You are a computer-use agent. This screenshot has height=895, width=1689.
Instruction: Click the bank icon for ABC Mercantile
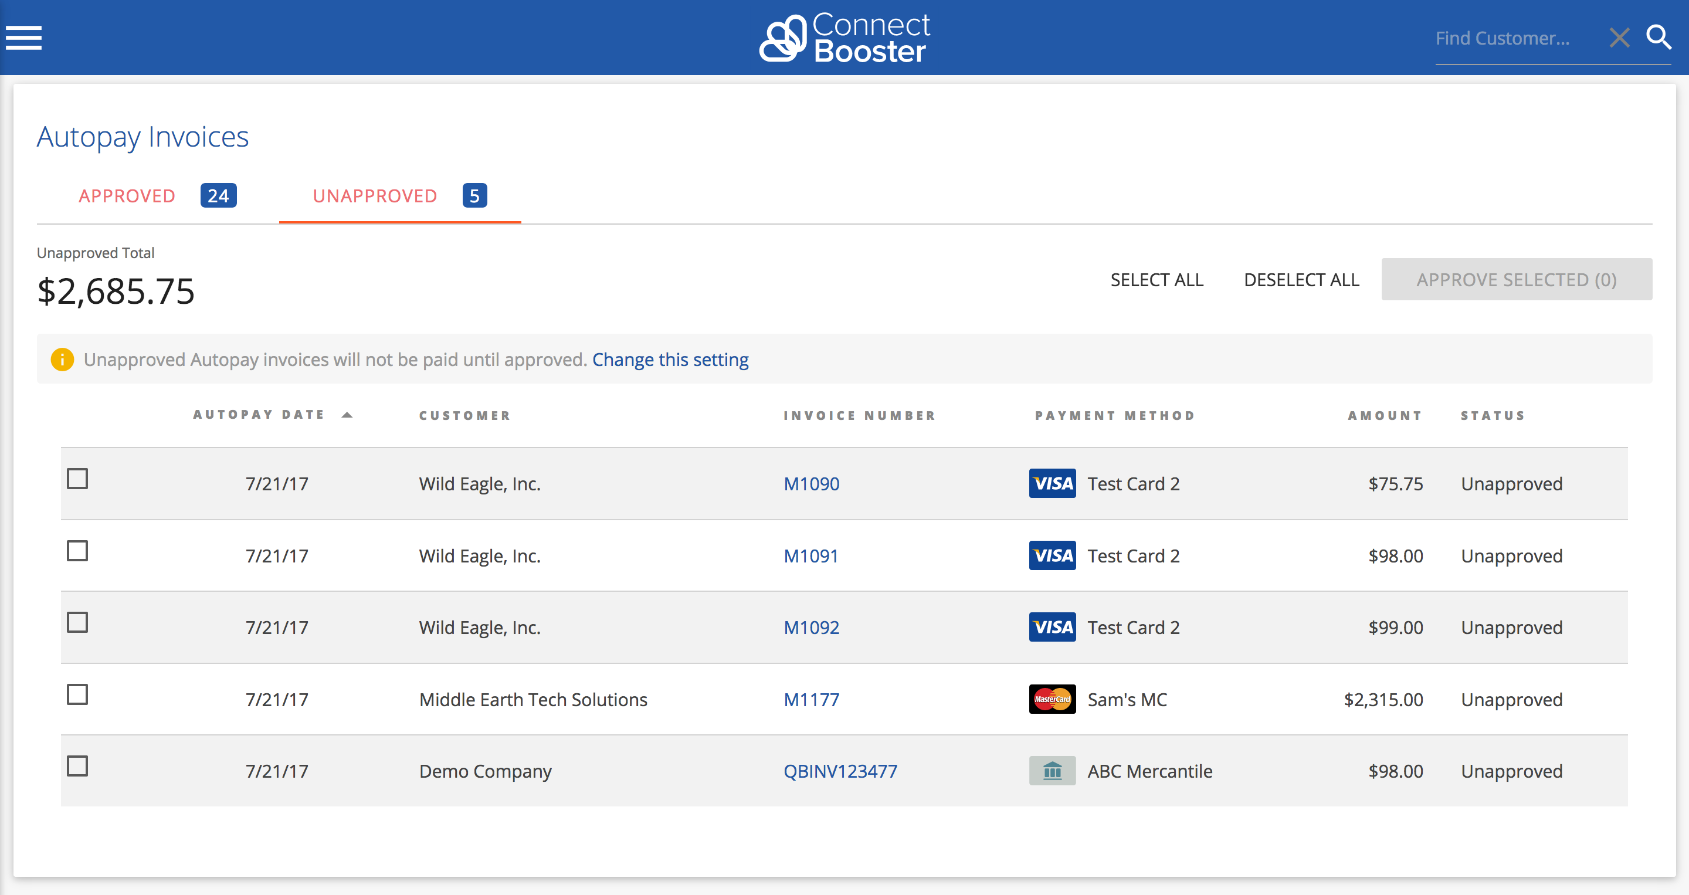1052,771
